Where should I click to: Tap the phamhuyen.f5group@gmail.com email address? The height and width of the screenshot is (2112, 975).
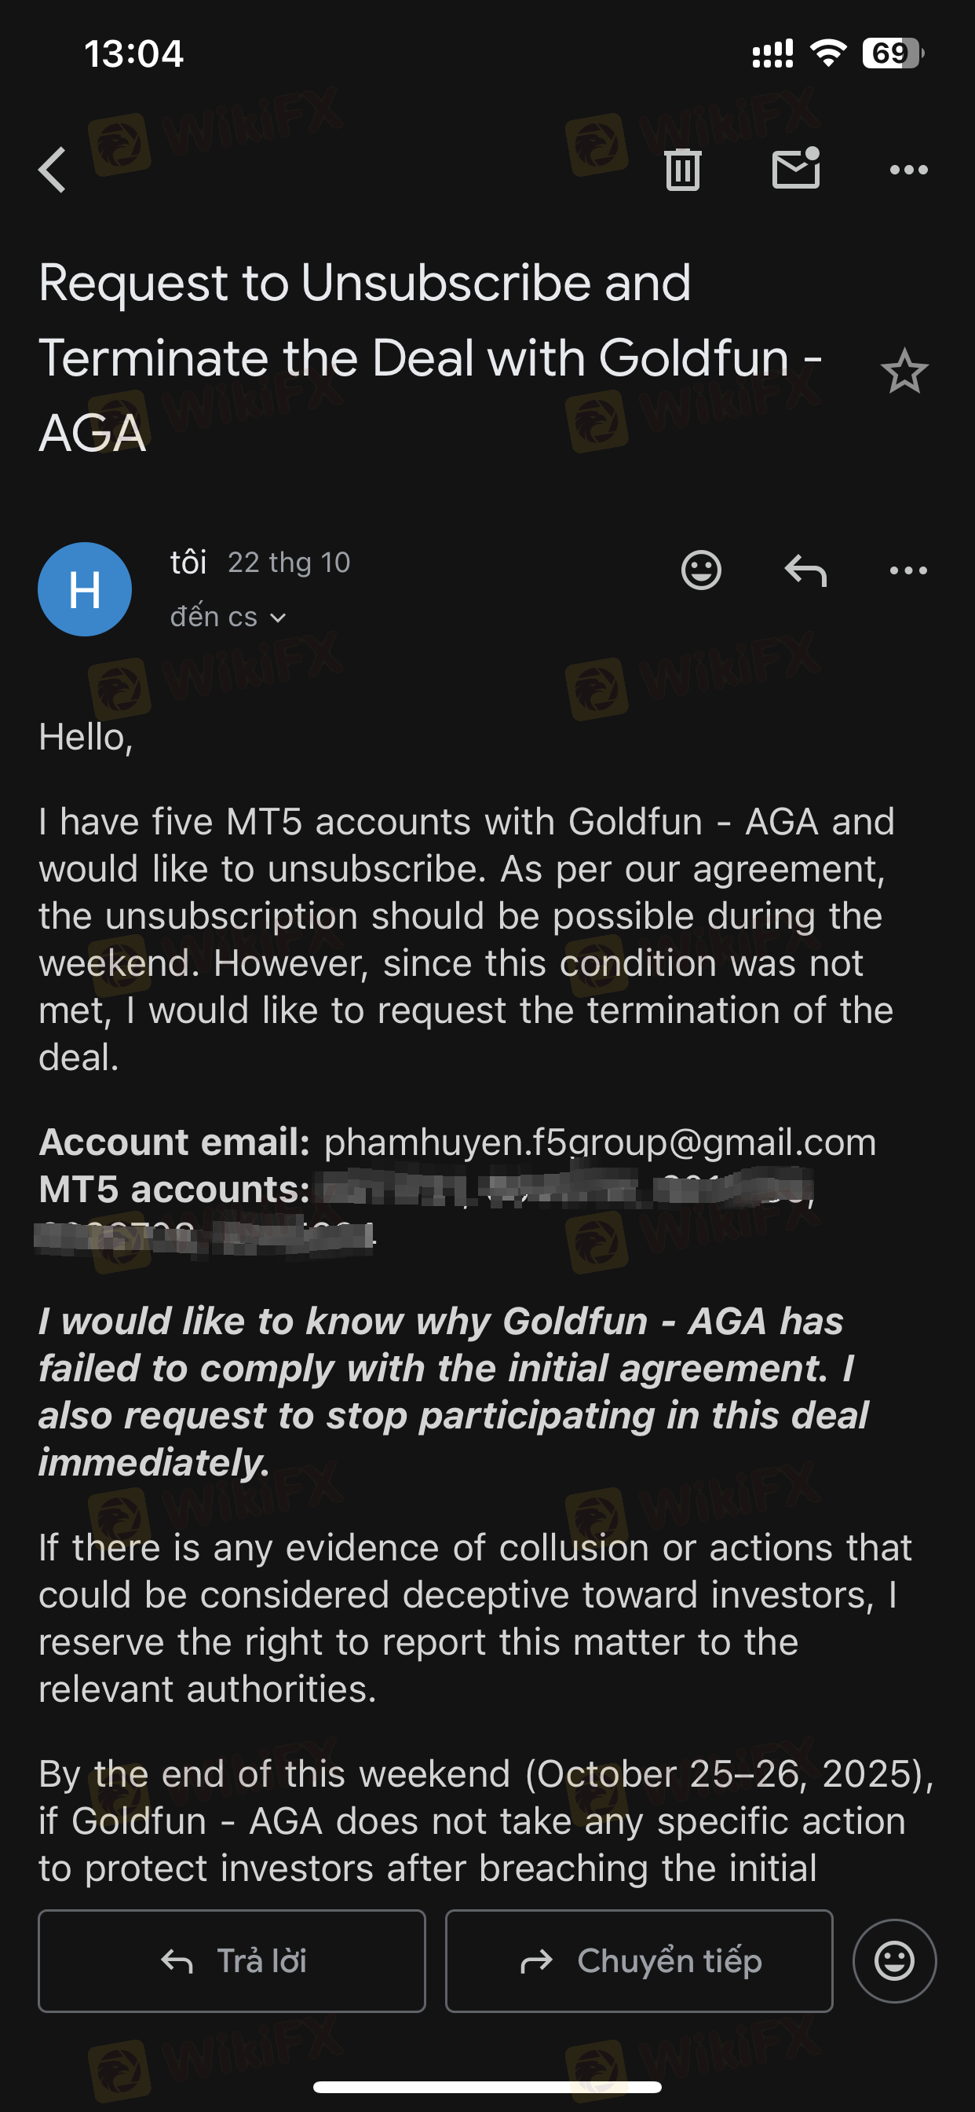point(600,1142)
